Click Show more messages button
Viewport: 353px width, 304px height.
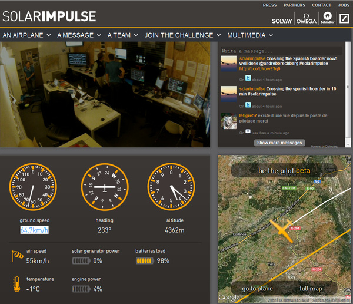(x=279, y=143)
